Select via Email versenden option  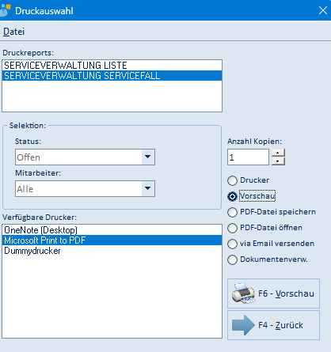tap(232, 244)
